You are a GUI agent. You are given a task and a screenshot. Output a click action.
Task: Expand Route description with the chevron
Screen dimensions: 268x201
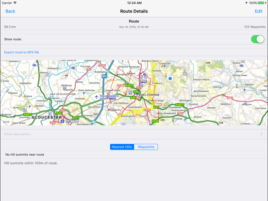point(261,134)
